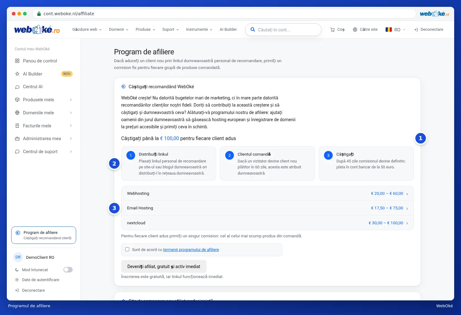Image resolution: width=461 pixels, height=315 pixels.
Task: Click the Către site link label
Action: click(369, 30)
